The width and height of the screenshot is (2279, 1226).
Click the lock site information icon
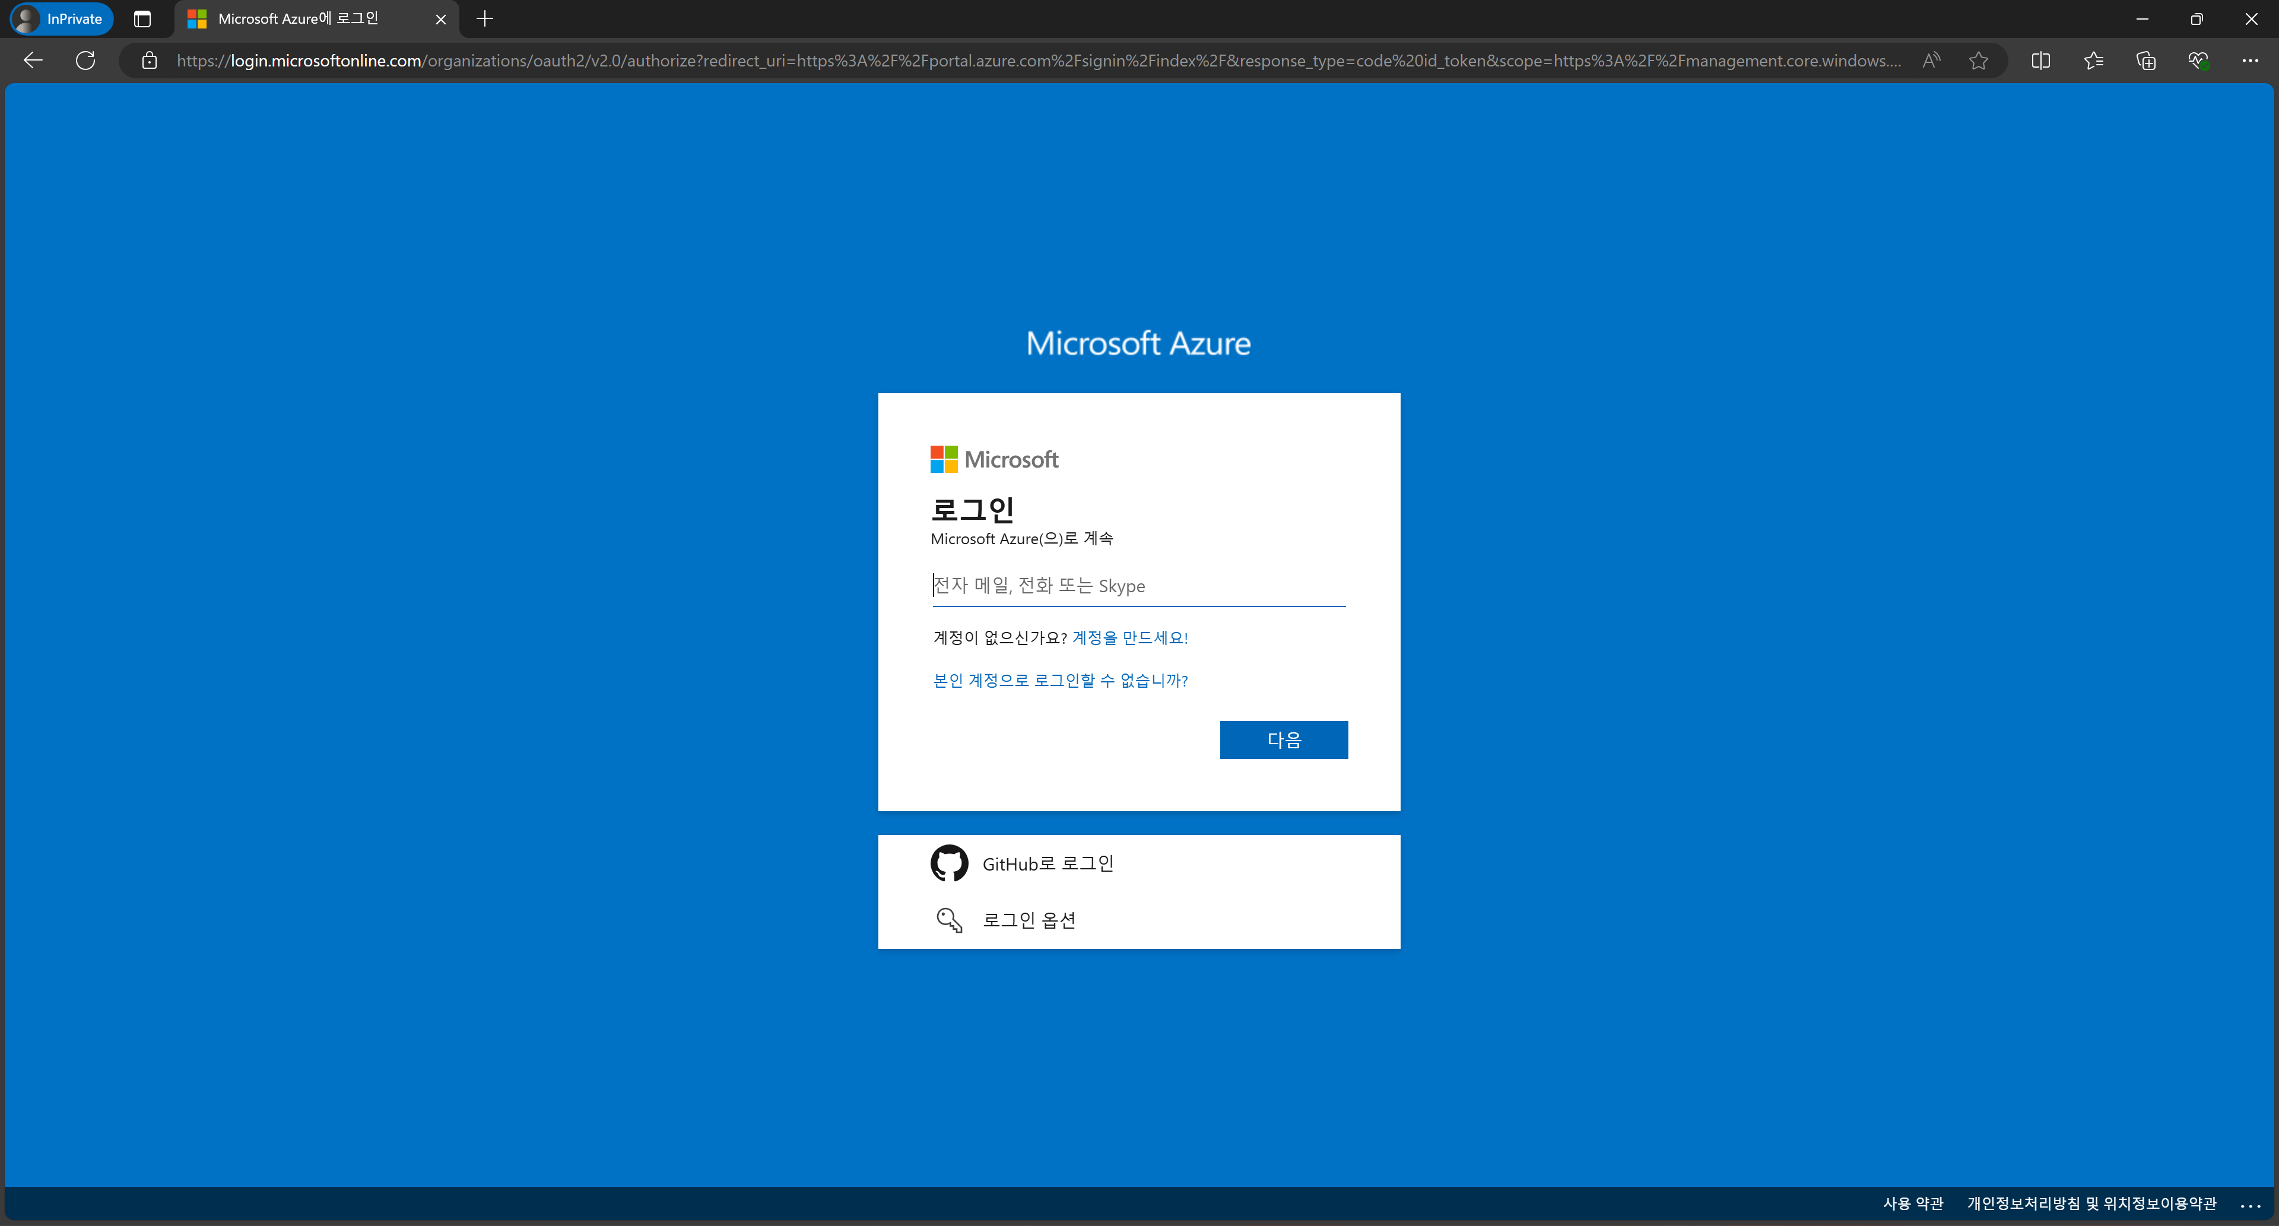[150, 60]
